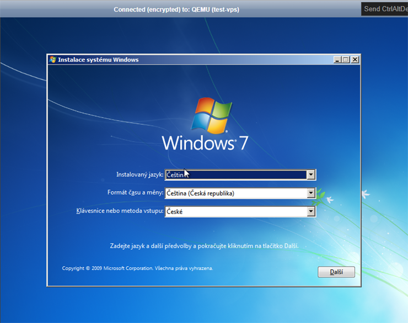The image size is (408, 323).
Task: Select the highlighted Čeština language field
Action: click(235, 175)
